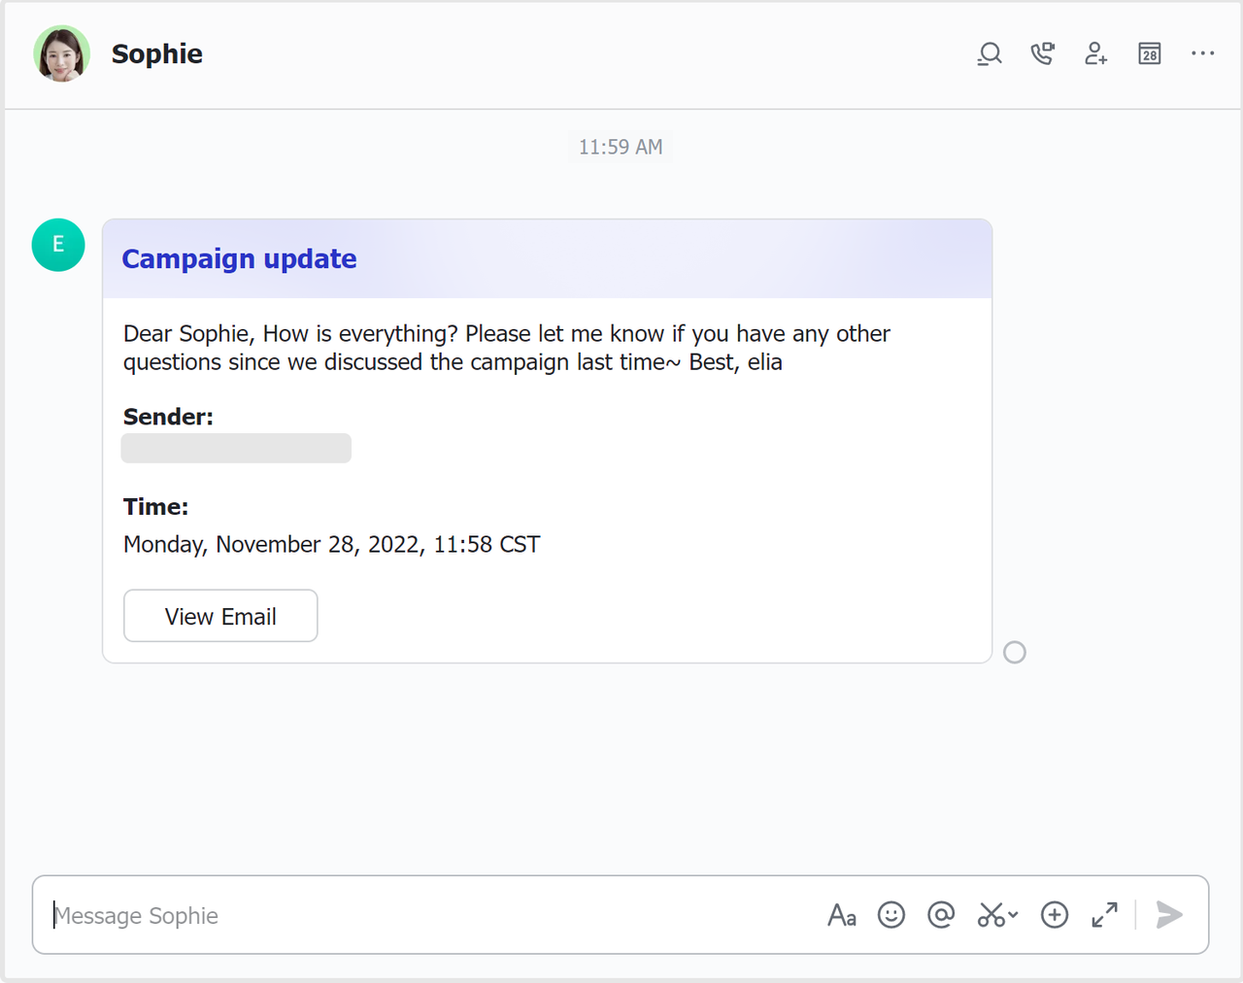
Task: Open the three-dot more options menu
Action: [x=1203, y=54]
